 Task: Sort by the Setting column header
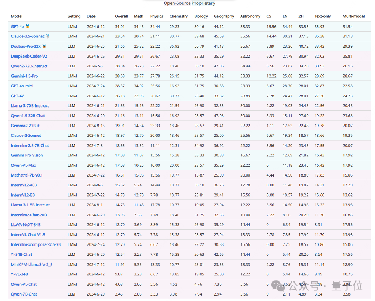pos(74,16)
